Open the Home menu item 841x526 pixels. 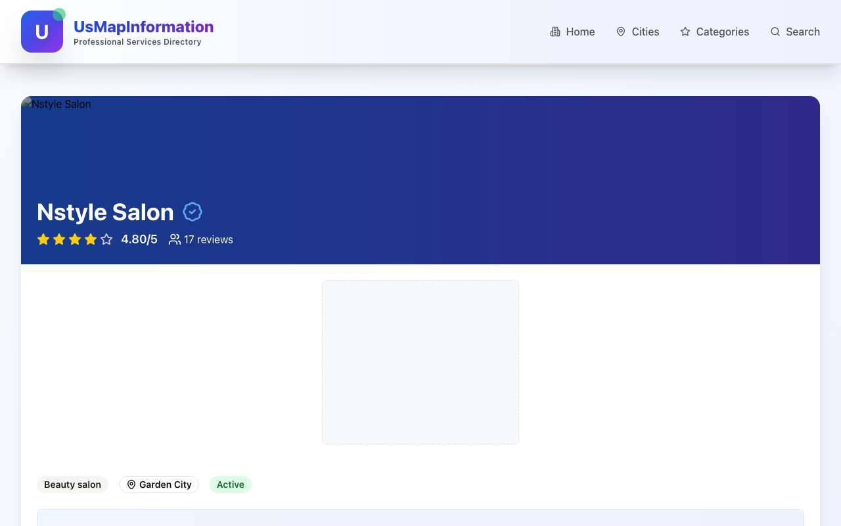click(x=572, y=32)
